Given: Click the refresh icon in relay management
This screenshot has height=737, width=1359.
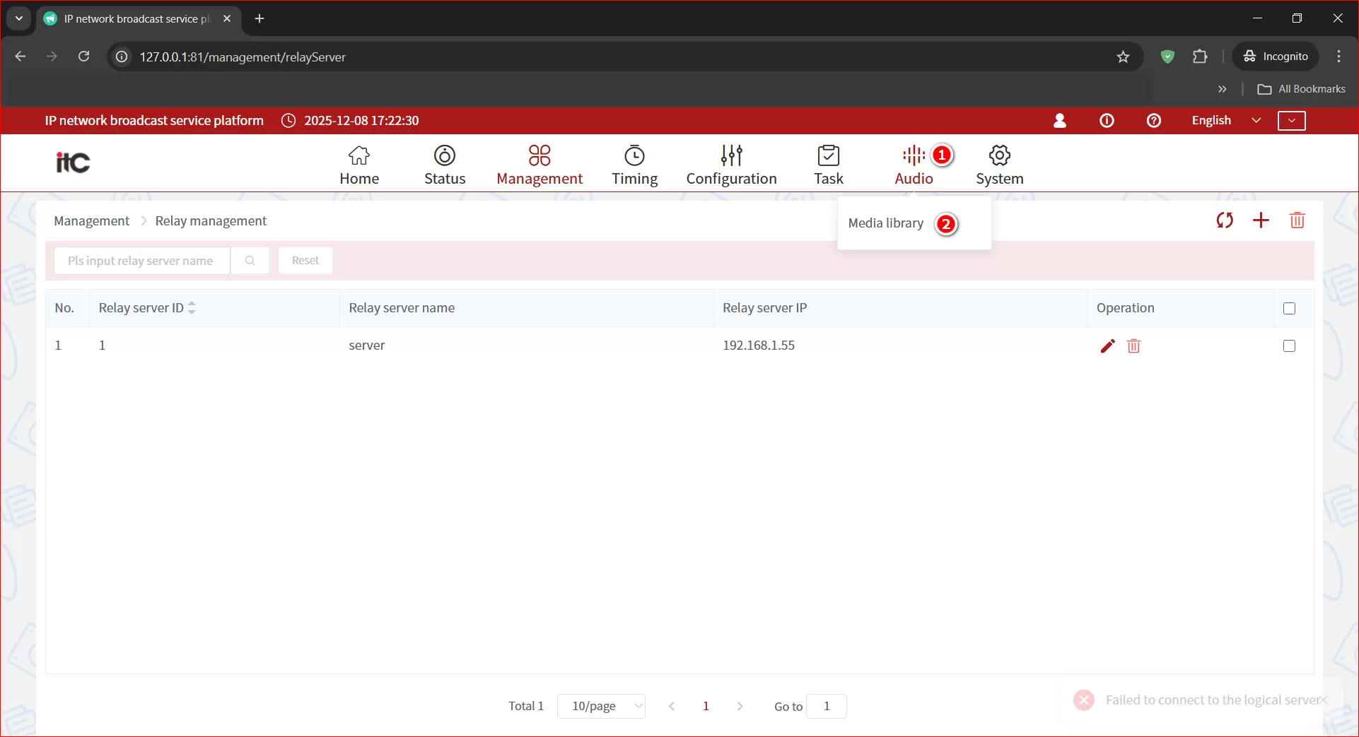Looking at the screenshot, I should [1225, 220].
